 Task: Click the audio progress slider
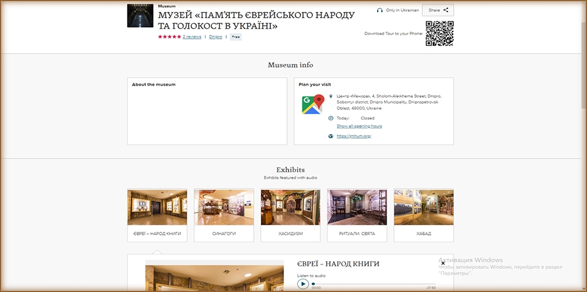pos(373,284)
